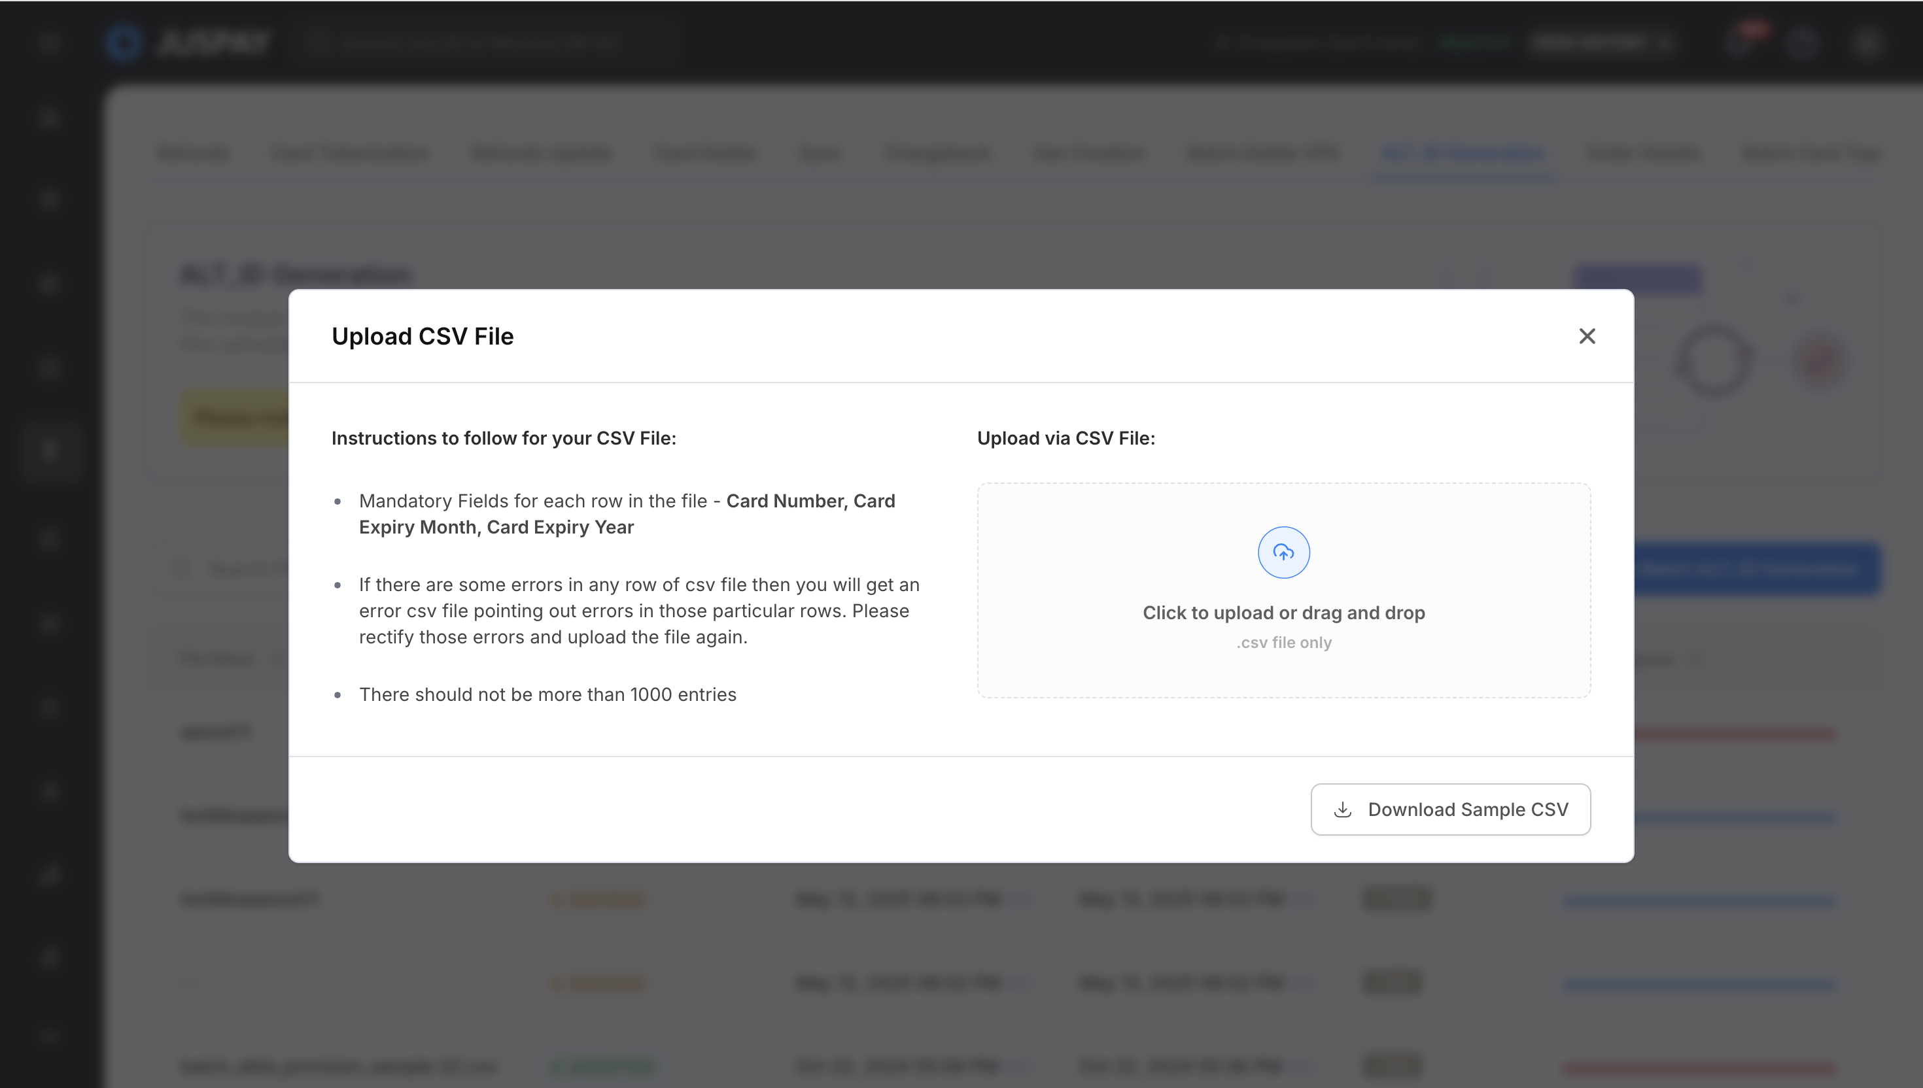Click the Juspay logo in header
This screenshot has height=1088, width=1923.
pos(187,42)
